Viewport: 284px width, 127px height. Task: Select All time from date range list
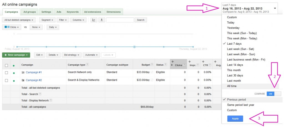232,86
